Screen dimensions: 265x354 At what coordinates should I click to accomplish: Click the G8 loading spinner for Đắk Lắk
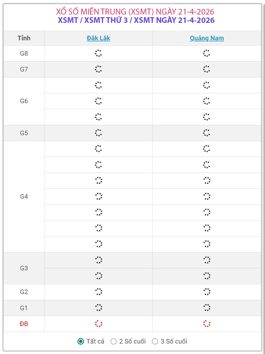(98, 53)
